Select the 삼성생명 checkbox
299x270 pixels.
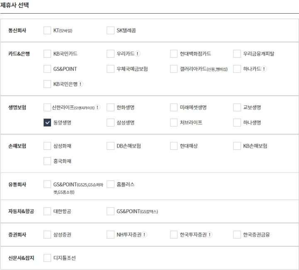tap(110, 123)
